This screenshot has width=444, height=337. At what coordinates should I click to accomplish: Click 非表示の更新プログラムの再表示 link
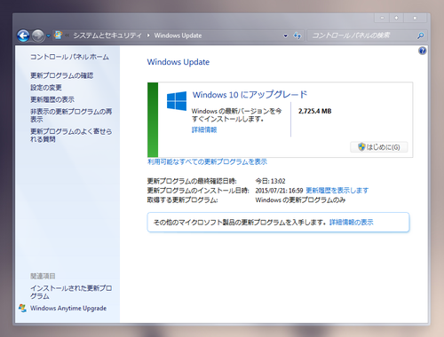click(x=71, y=115)
